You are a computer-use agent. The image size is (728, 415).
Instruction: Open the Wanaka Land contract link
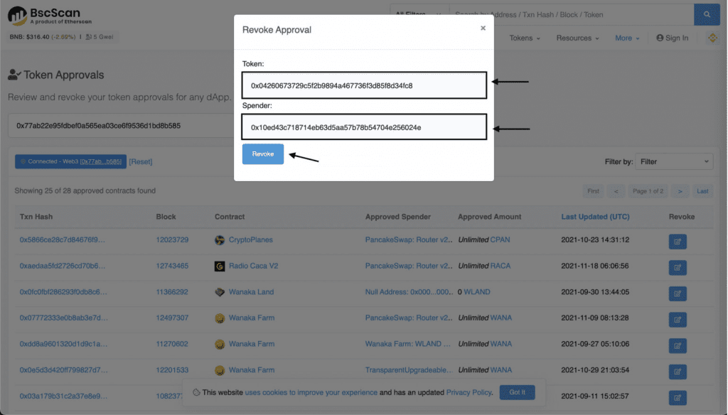pos(251,292)
